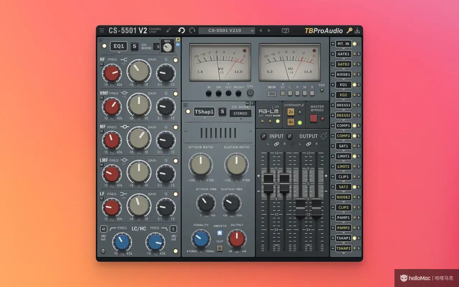Expand the small arrow above the OUT meter button
Viewport: 459px width, 287px height.
pos(228,84)
